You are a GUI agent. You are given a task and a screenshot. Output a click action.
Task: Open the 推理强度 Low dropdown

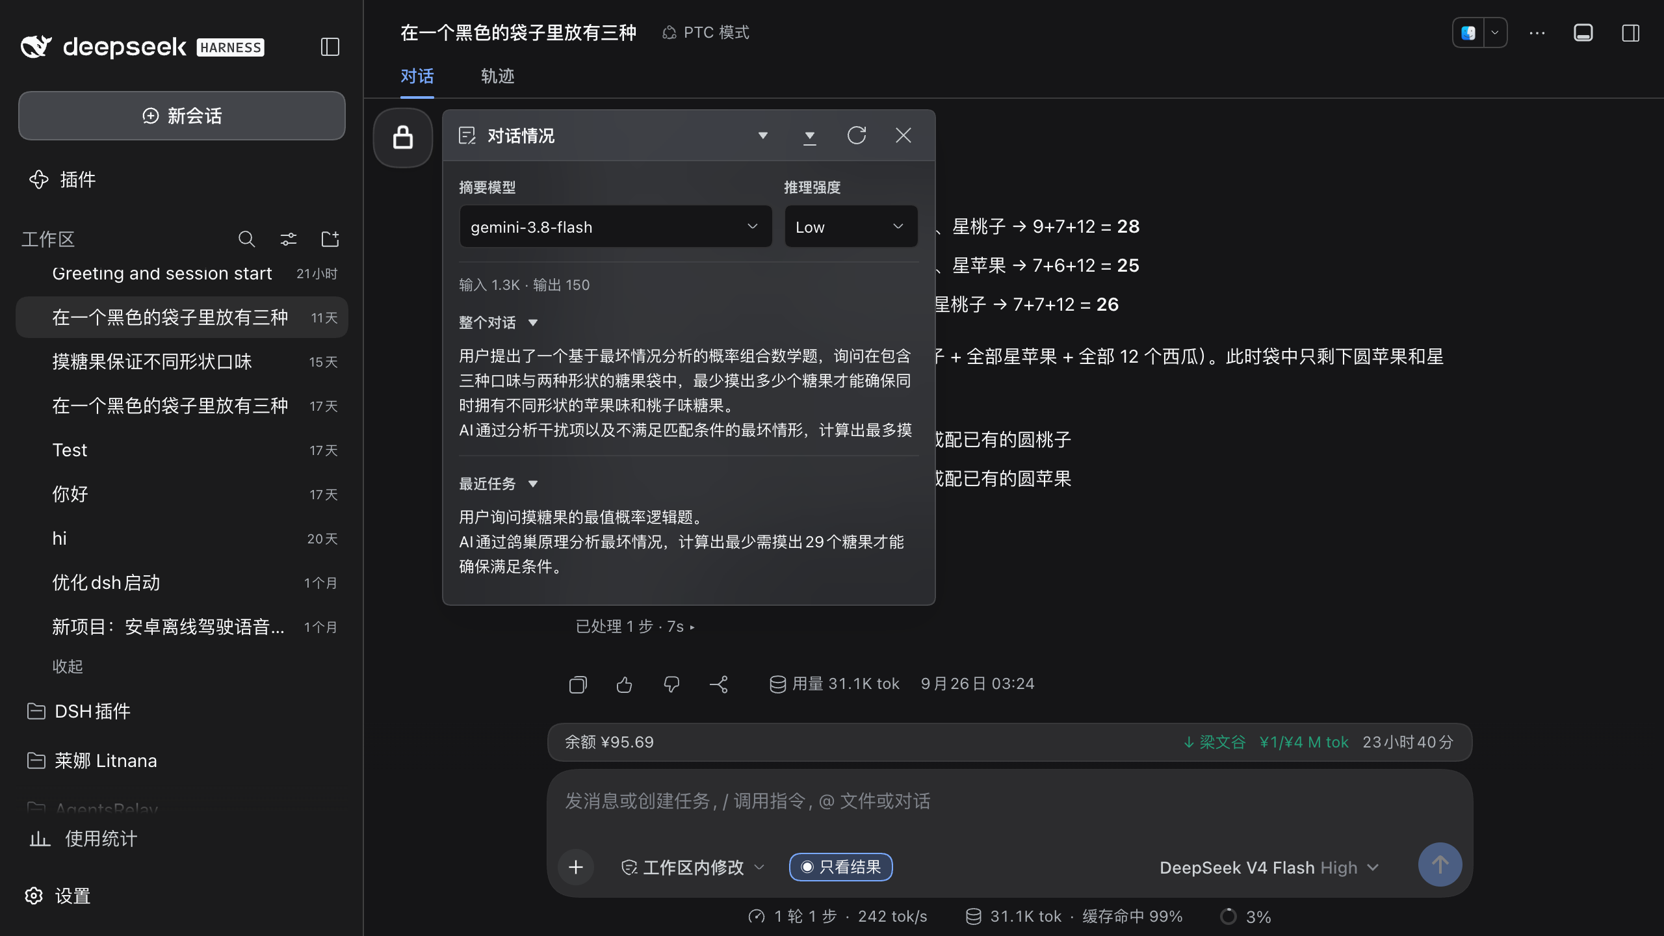(851, 227)
